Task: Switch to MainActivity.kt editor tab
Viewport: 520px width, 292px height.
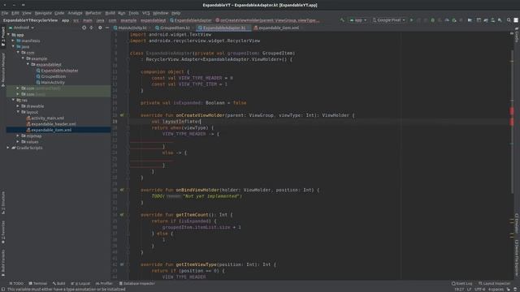Action: click(x=130, y=28)
